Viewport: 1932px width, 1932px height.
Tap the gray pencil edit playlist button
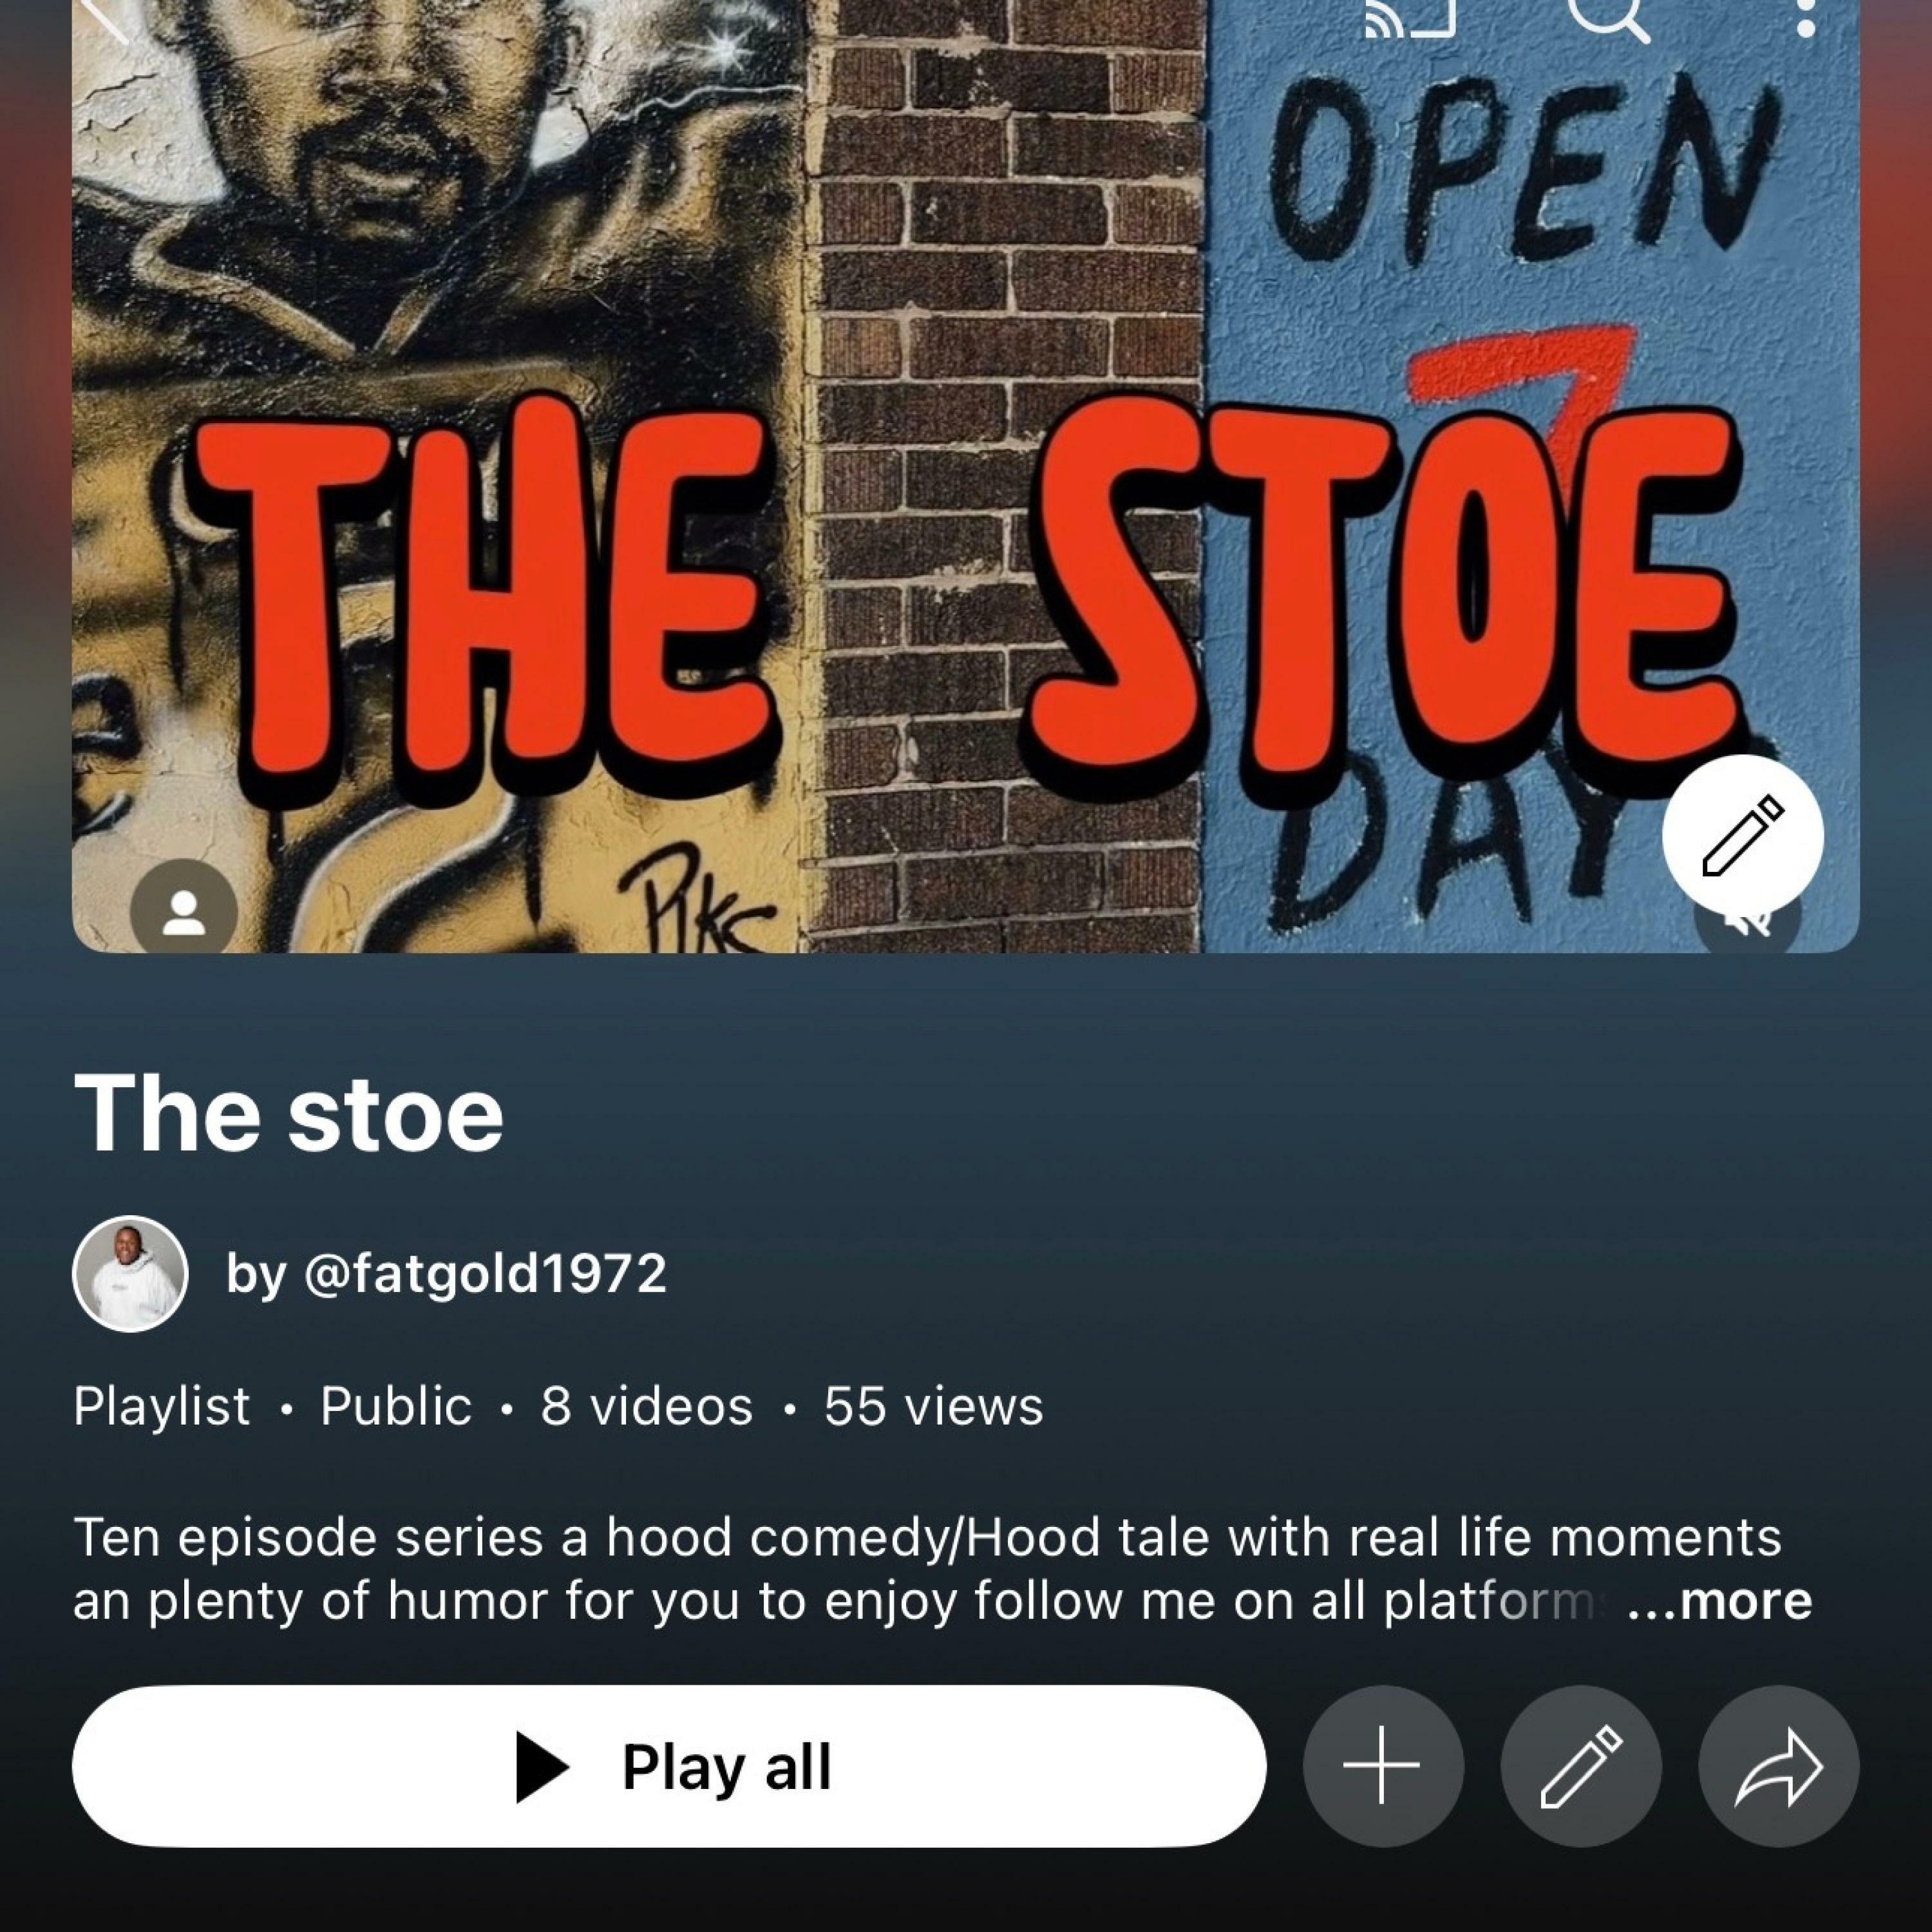pyautogui.click(x=1581, y=1766)
